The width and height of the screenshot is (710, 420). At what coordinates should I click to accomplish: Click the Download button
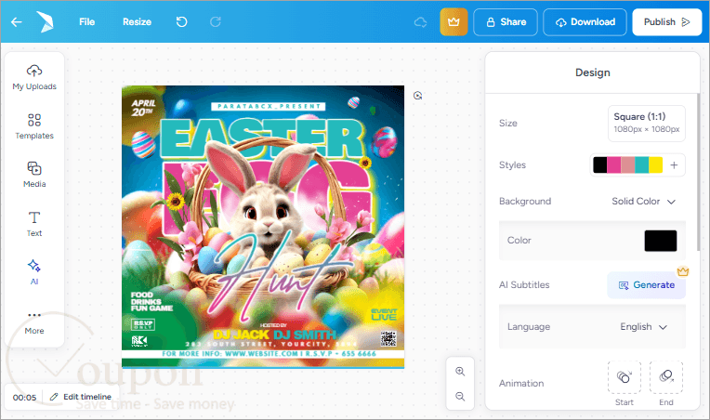pos(585,21)
